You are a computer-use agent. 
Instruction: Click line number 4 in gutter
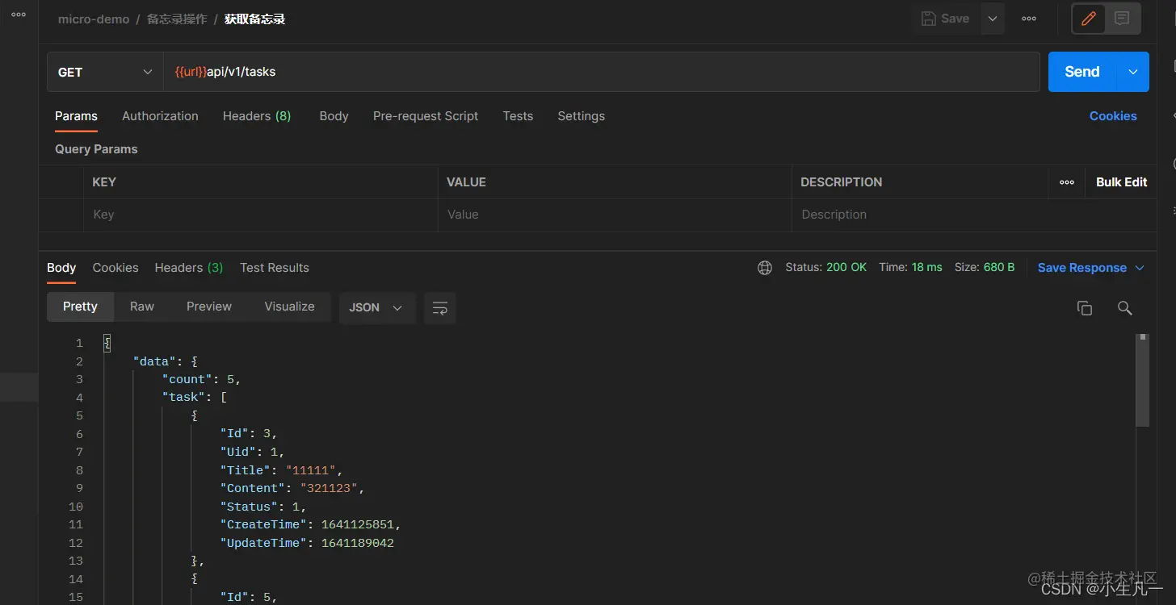[x=79, y=398]
